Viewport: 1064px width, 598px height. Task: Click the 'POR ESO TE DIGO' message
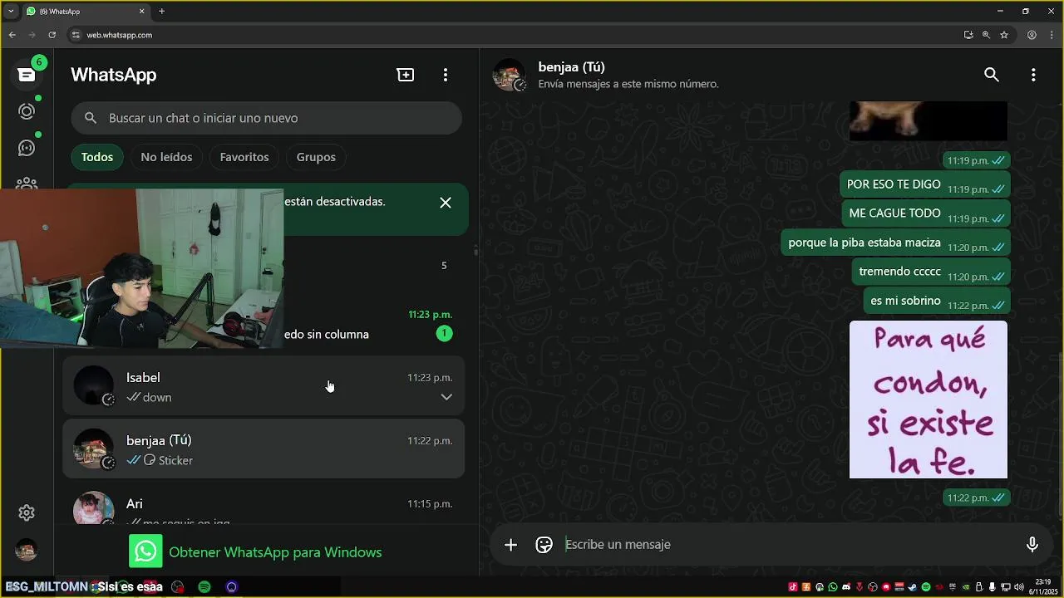[x=925, y=185]
